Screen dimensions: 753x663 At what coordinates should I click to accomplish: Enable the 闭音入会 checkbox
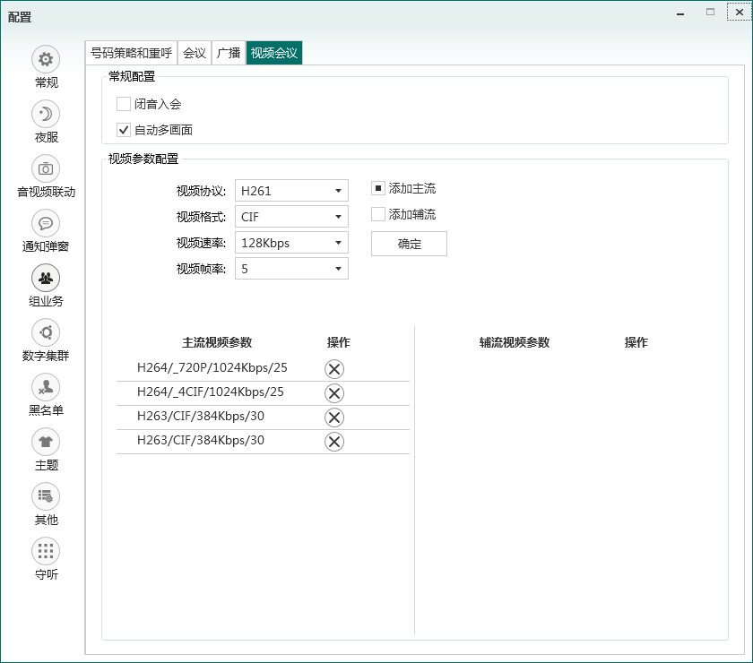click(x=124, y=105)
